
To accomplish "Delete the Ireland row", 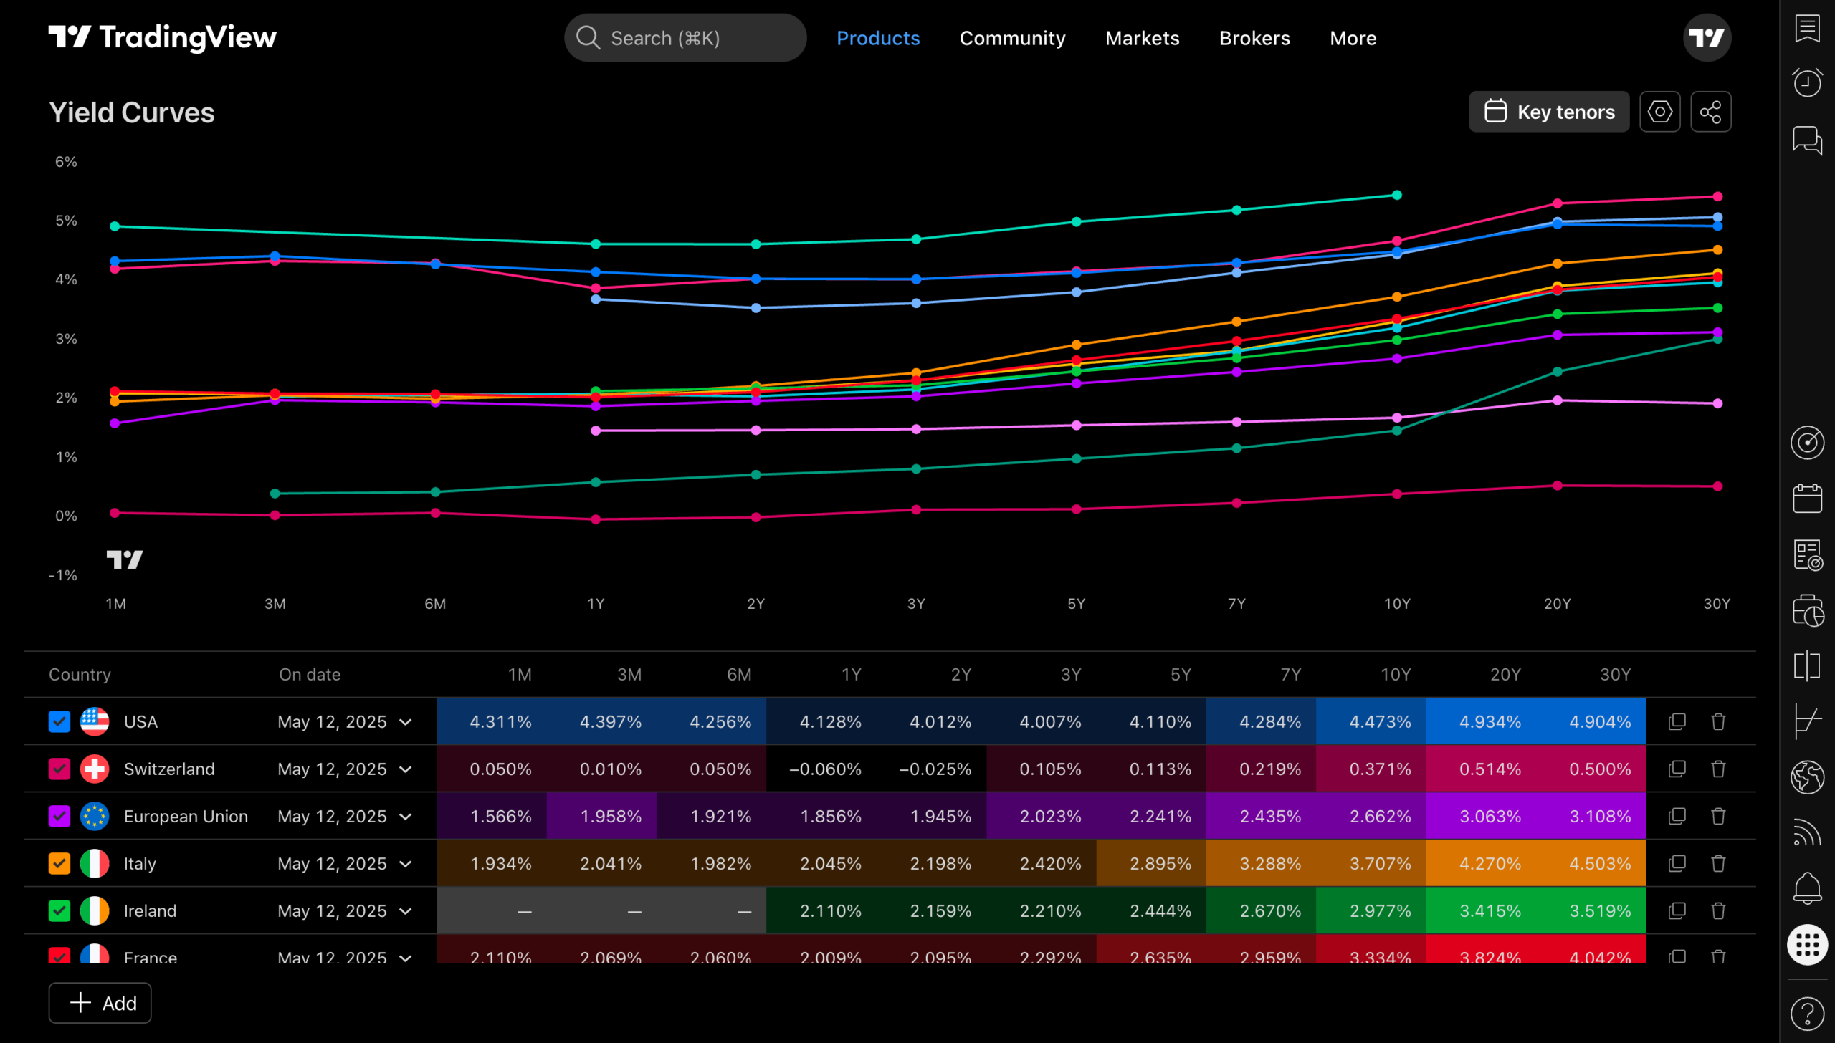I will click(x=1718, y=910).
